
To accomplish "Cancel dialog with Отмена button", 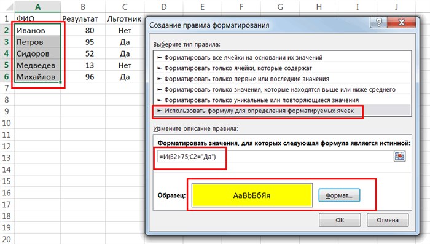I will coord(388,220).
